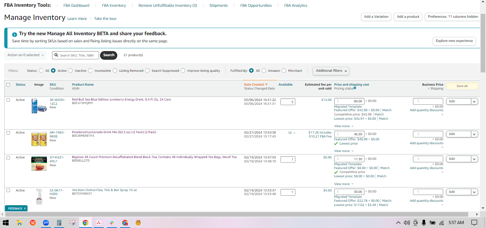
Task: Show hidden system tray icons
Action: click(398, 223)
